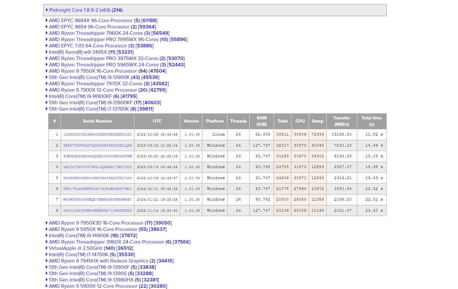Expand the VirtualApple @ 2.50GHz entry
458x289 pixels.
[x=89, y=248]
